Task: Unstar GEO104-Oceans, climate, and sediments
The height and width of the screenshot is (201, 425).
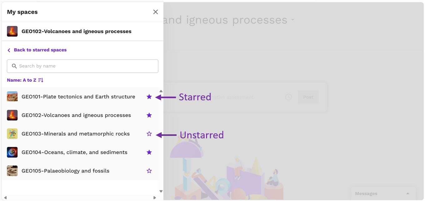Action: click(x=149, y=152)
